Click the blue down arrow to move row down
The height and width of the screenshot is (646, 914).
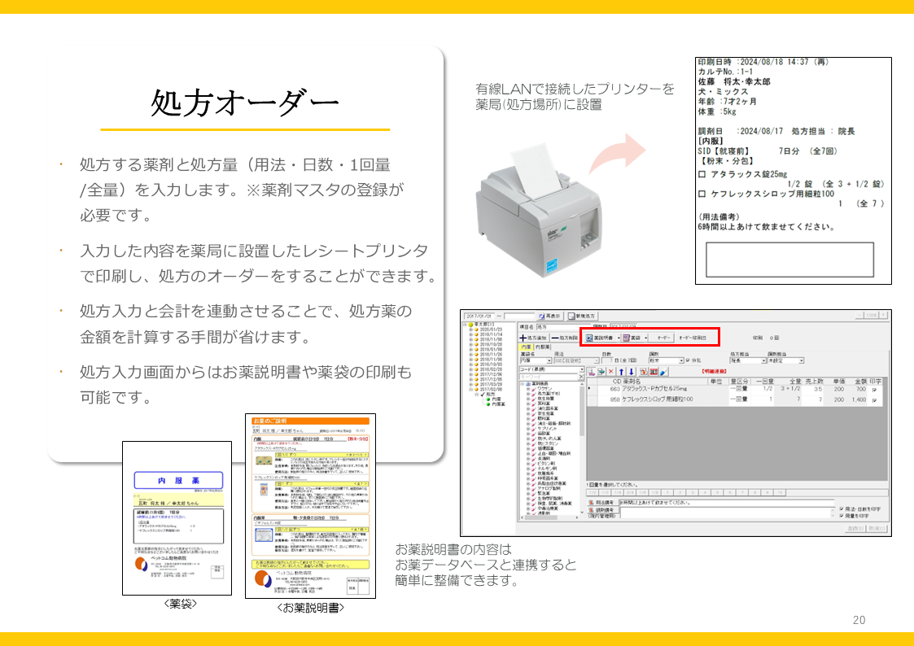coord(631,372)
